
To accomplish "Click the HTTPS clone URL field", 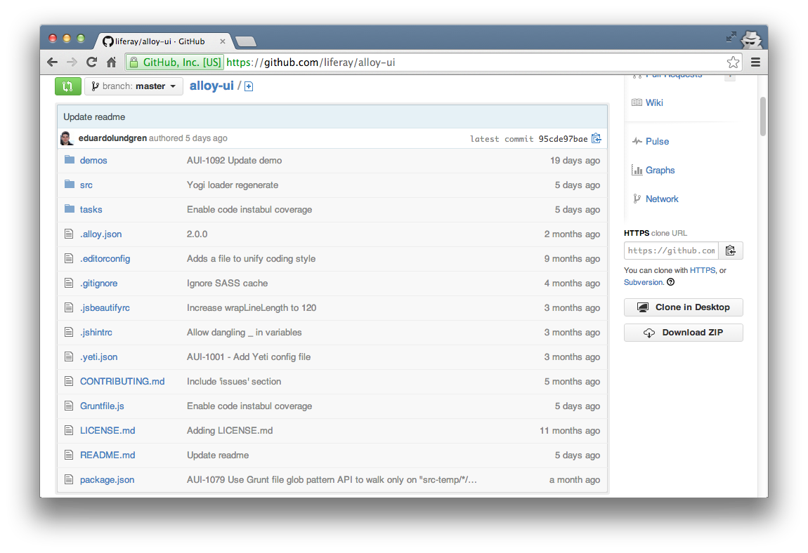I will [671, 251].
